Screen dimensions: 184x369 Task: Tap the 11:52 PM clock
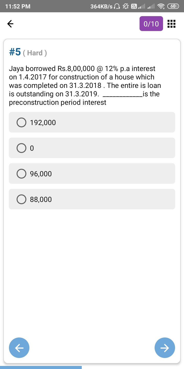(18, 7)
